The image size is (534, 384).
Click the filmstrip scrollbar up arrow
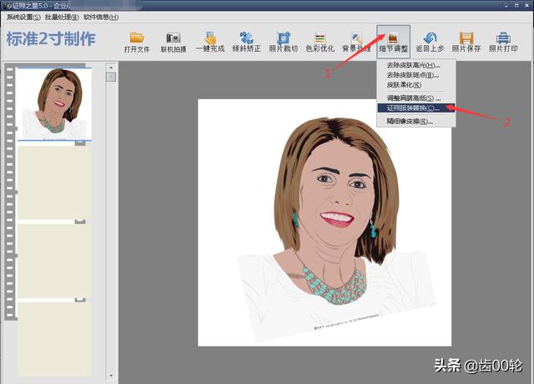(111, 77)
